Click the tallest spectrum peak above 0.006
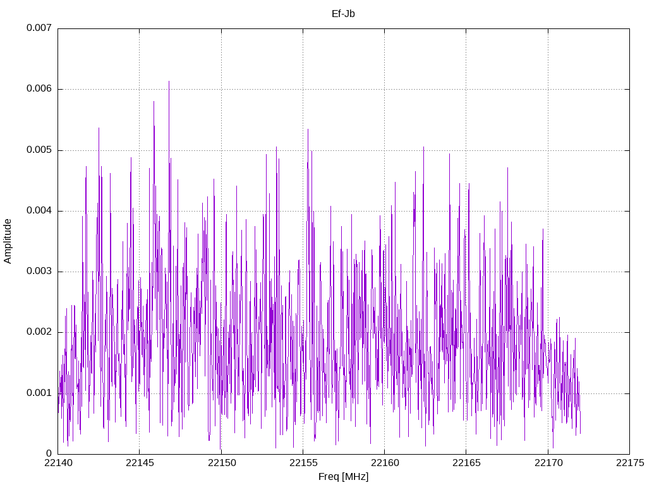647x485 pixels. pyautogui.click(x=169, y=83)
